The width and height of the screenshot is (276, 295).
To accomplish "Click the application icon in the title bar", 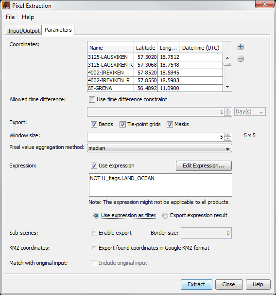I will tap(6, 5).
